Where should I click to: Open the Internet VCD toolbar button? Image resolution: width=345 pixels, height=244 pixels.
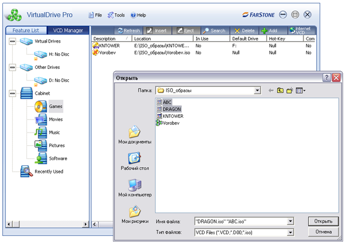pyautogui.click(x=301, y=30)
